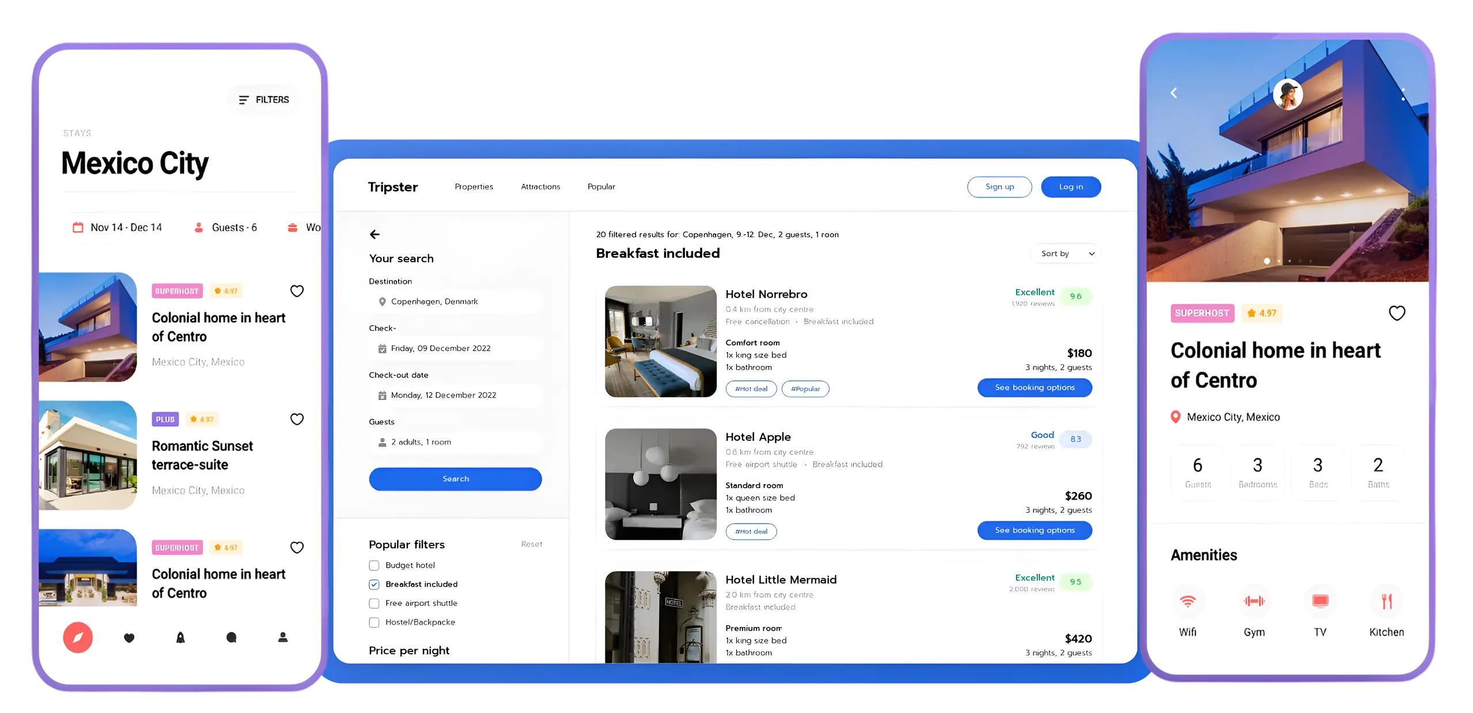Open the compass explore tab in bottom nav
Image resolution: width=1473 pixels, height=713 pixels.
(78, 637)
